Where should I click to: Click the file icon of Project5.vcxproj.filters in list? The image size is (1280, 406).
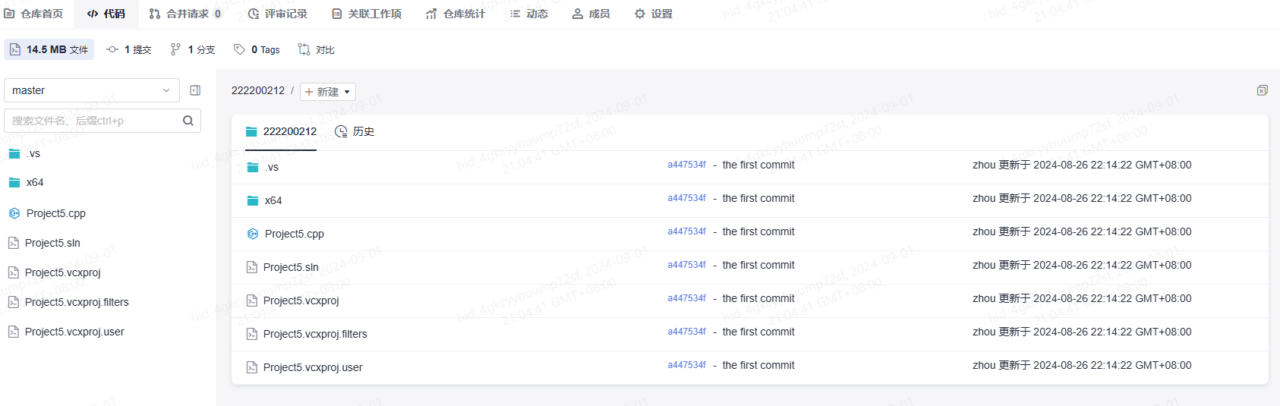point(252,334)
